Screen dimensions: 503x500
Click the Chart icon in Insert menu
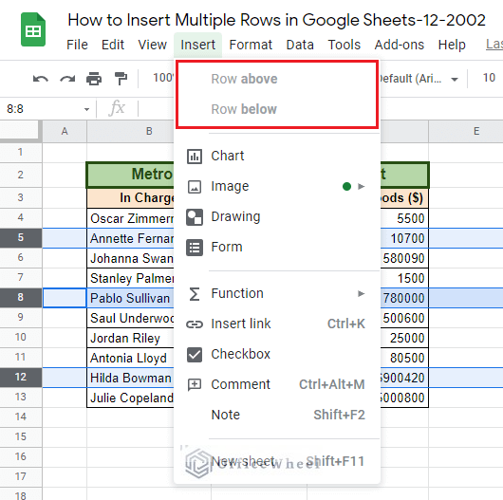(x=195, y=157)
